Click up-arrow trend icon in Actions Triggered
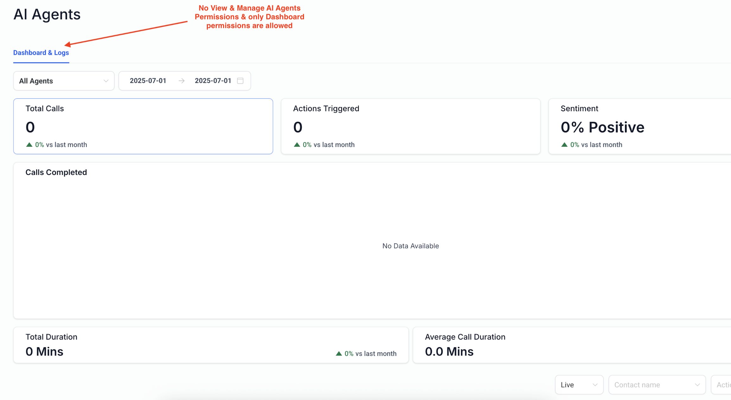Viewport: 731px width, 400px height. [297, 145]
